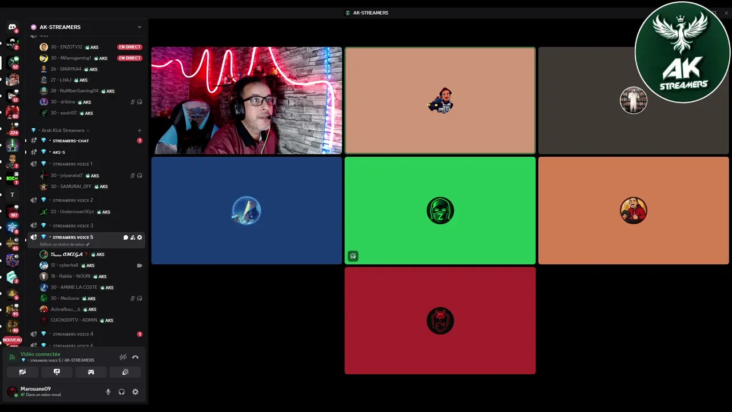Click EN DIRECT badge for ENZOTV12
The width and height of the screenshot is (732, 412).
[130, 47]
